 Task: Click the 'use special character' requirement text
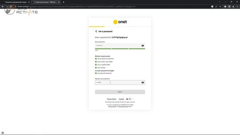[105, 73]
